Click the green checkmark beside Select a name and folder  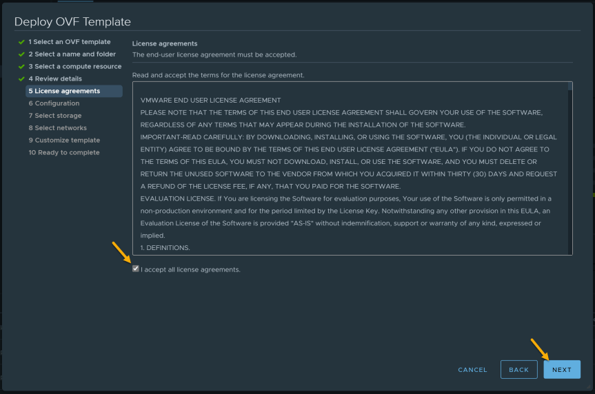[x=21, y=54]
